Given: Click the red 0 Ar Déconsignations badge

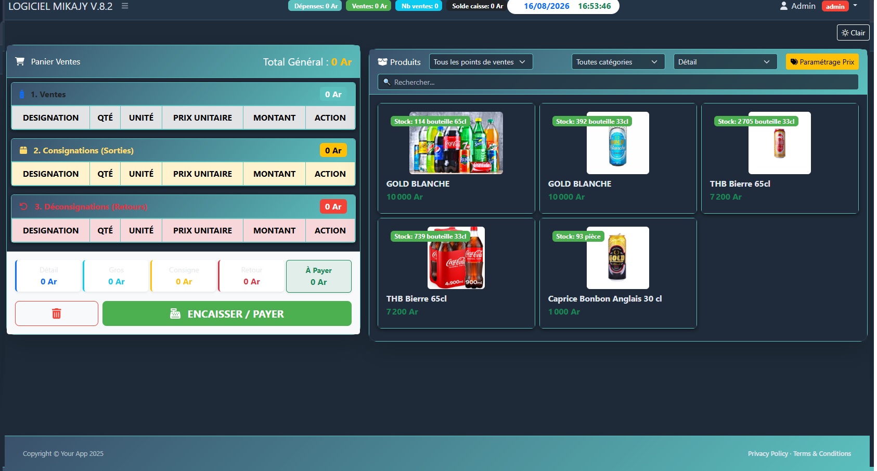Looking at the screenshot, I should [x=333, y=206].
